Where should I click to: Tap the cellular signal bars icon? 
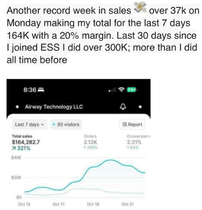tap(112, 90)
